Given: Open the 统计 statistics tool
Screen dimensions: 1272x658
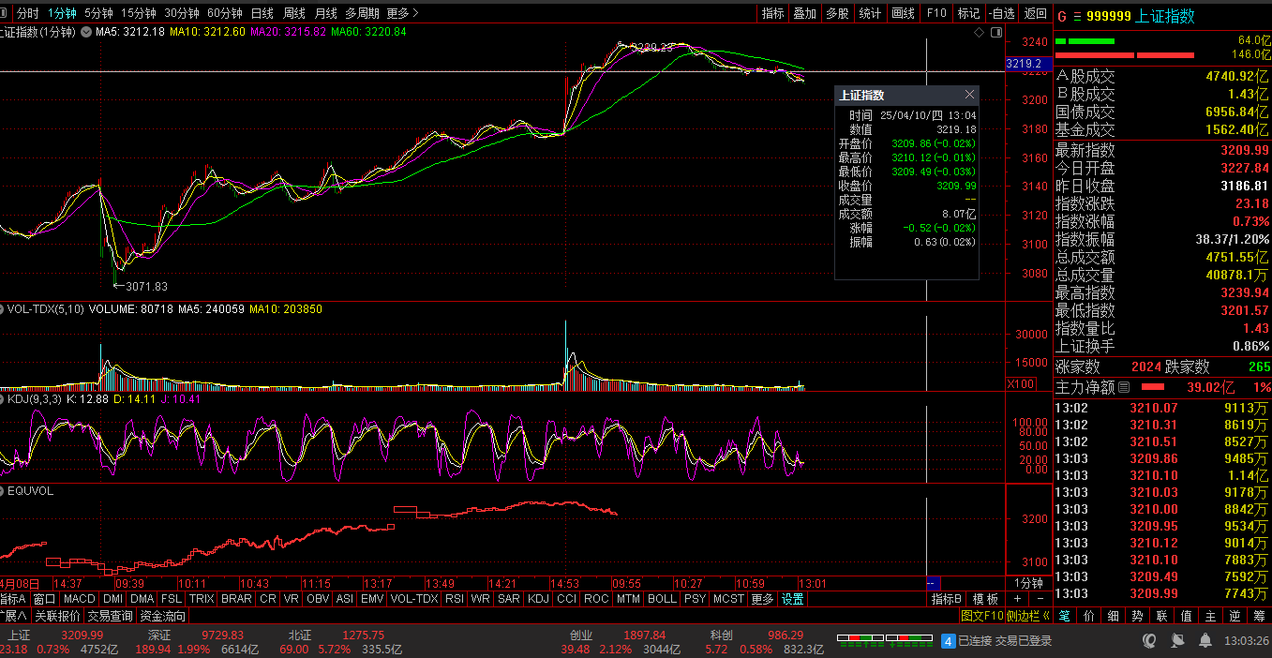Looking at the screenshot, I should coord(870,13).
